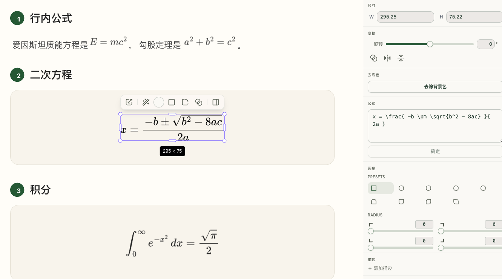Flip the selection vertically
Image resolution: width=502 pixels, height=279 pixels.
(401, 58)
